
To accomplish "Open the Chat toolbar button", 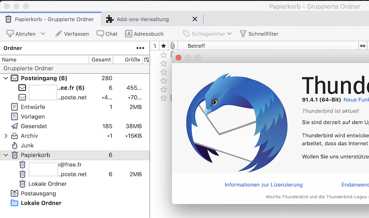I will [x=107, y=34].
